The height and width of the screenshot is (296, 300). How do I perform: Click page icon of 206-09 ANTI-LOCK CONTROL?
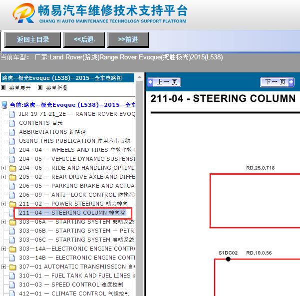tap(12, 195)
